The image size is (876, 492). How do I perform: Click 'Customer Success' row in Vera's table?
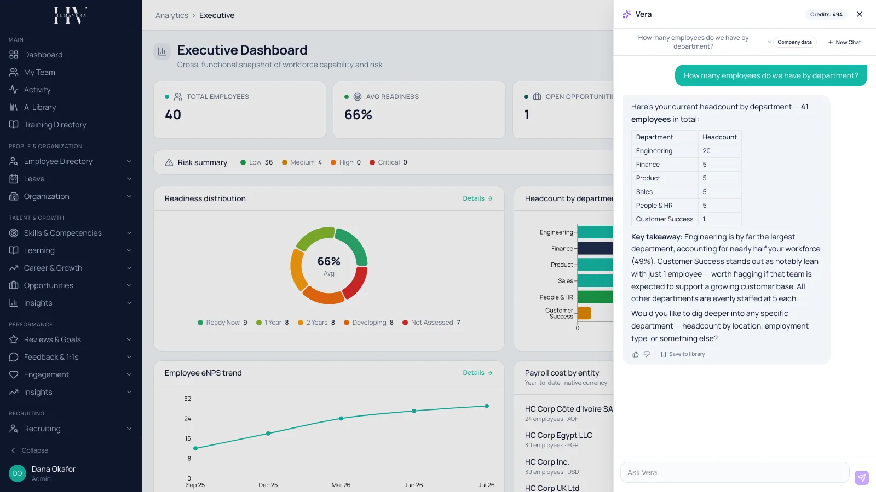(687, 219)
